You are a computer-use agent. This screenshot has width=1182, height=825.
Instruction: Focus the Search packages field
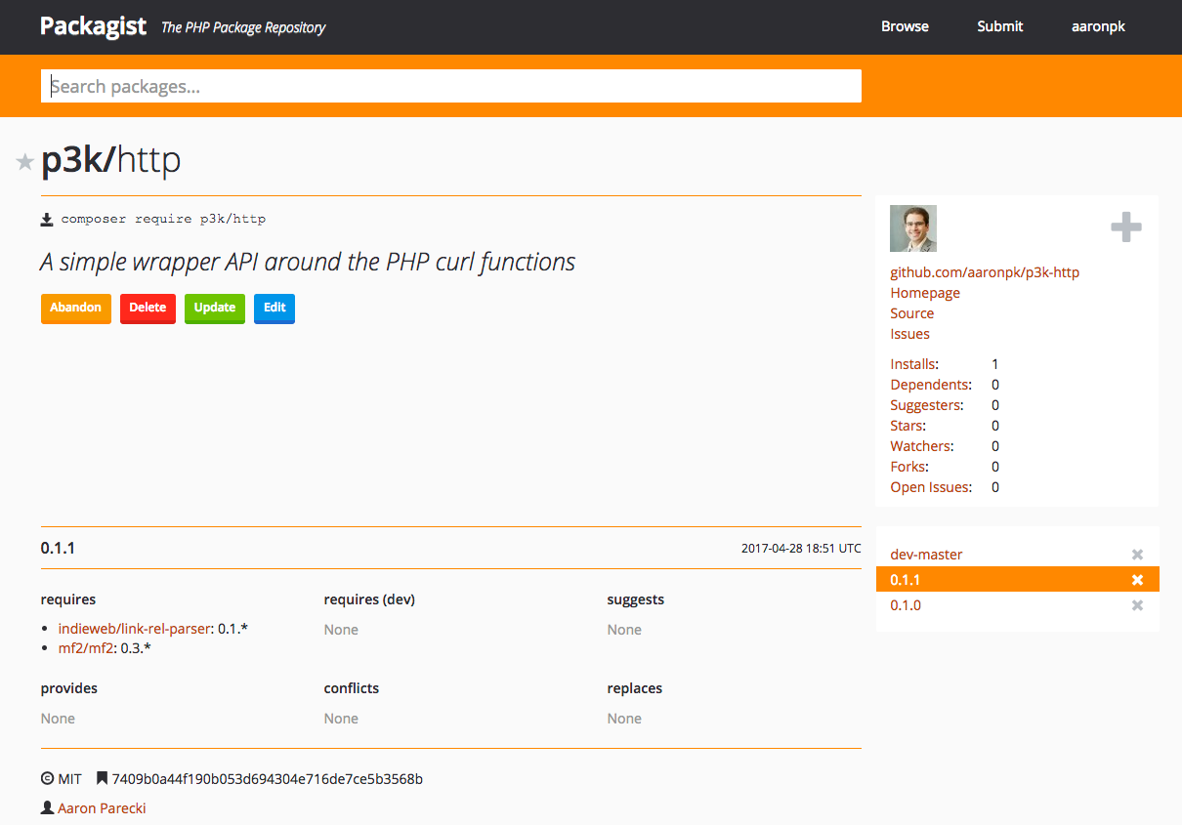451,86
